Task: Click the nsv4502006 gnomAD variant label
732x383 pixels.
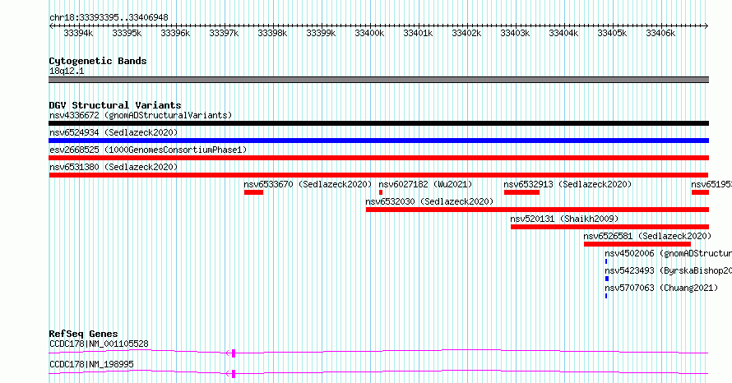Action: [668, 253]
